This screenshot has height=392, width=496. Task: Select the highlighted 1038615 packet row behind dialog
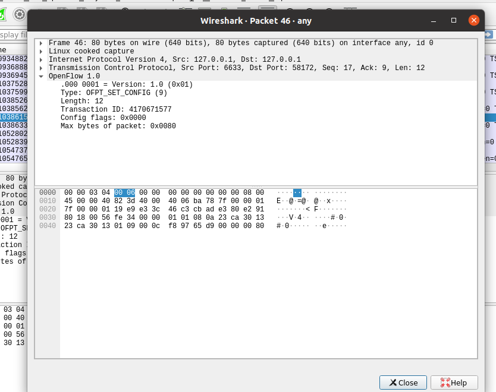pos(14,117)
